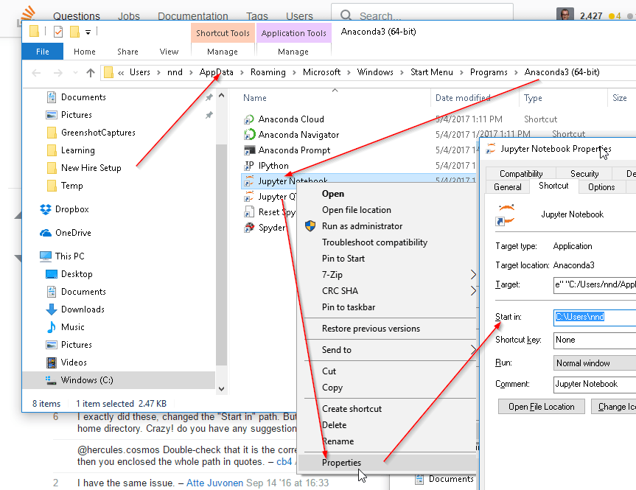Click the Spyder shortcut icon
This screenshot has width=636, height=490.
coord(249,228)
